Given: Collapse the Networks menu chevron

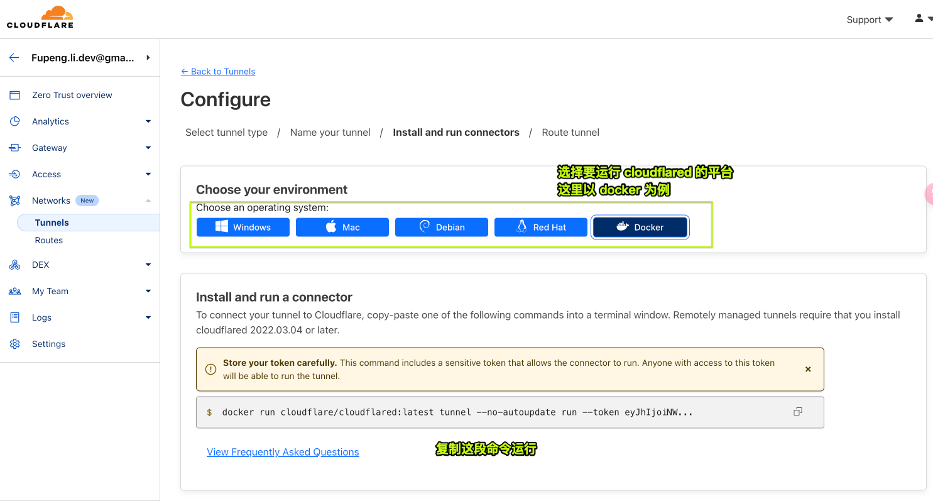Looking at the screenshot, I should pos(148,201).
